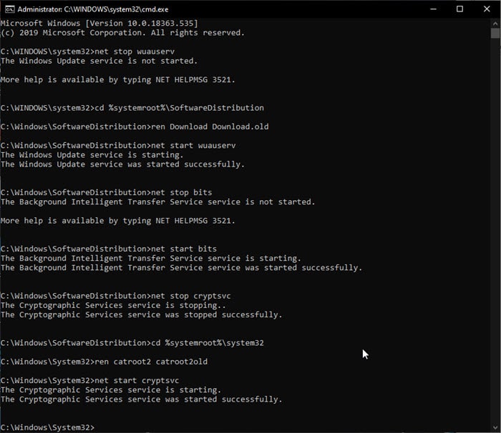501x433 pixels.
Task: Close the cmd.exe window
Action: point(487,9)
